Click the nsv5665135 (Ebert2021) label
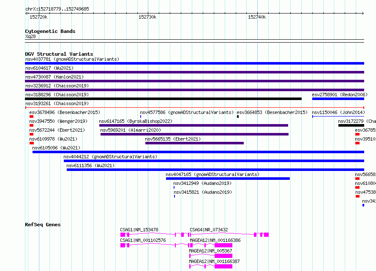The width and height of the screenshot is (376, 271). click(x=173, y=139)
